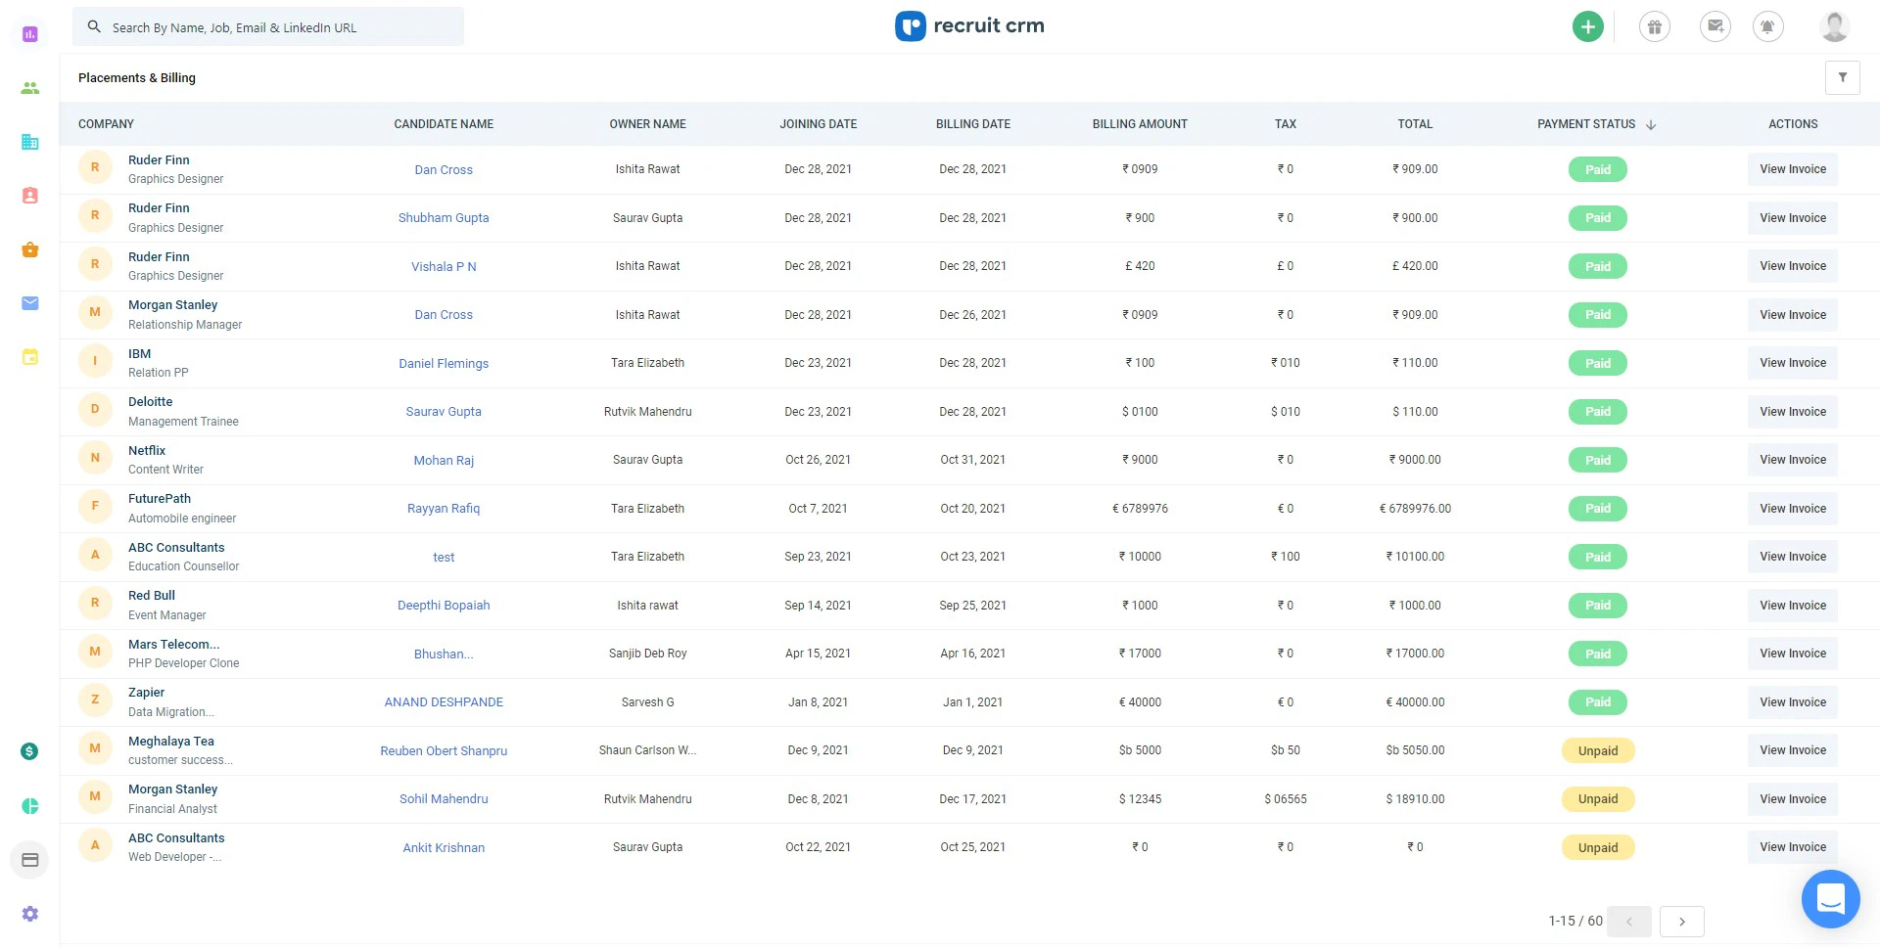Open Reports using the pie chart icon

[x=29, y=805]
